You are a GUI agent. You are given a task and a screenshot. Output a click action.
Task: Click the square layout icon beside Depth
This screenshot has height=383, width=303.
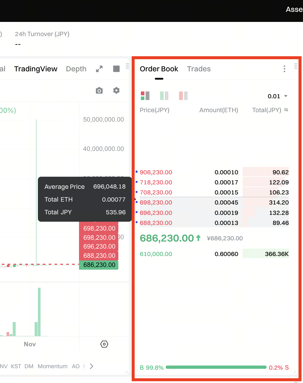[116, 69]
